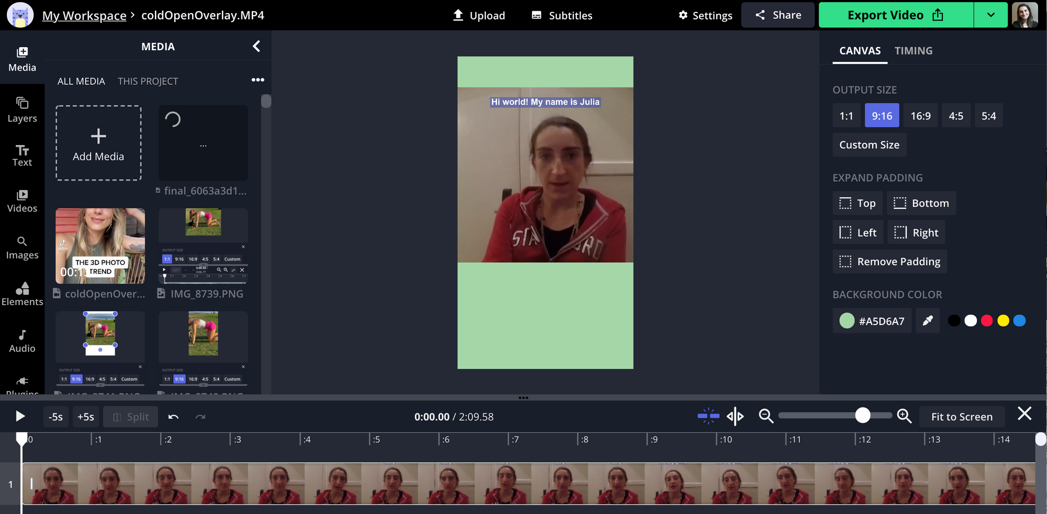Pick the red background color swatch
The image size is (1047, 514).
[x=986, y=321]
